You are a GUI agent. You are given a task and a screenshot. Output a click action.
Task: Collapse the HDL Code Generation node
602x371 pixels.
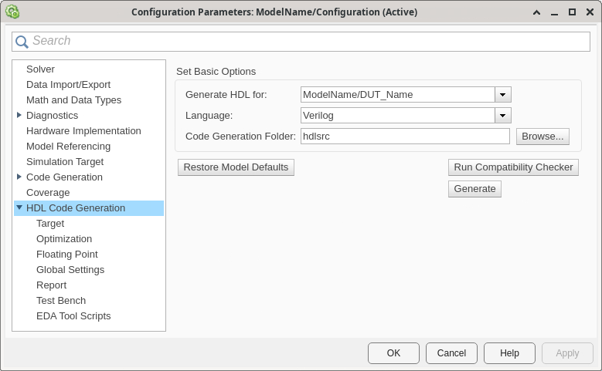pyautogui.click(x=19, y=208)
